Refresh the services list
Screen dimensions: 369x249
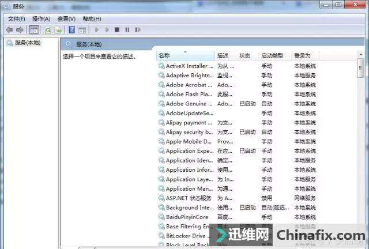tap(48, 30)
